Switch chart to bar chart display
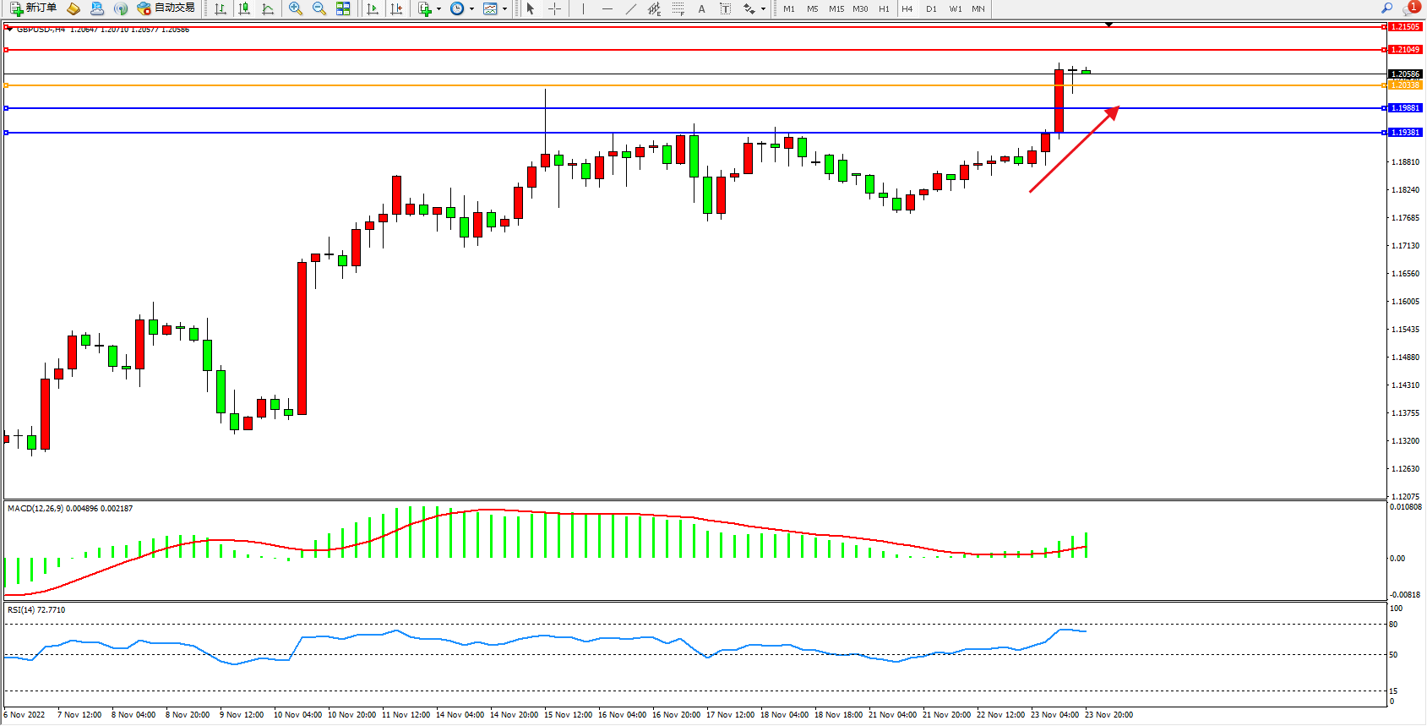 [221, 8]
